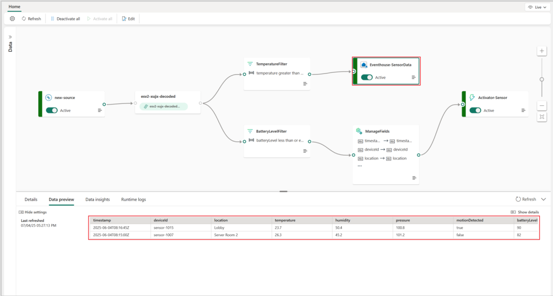
Task: Open Activator-Sensor node menu icon
Action: [523, 110]
